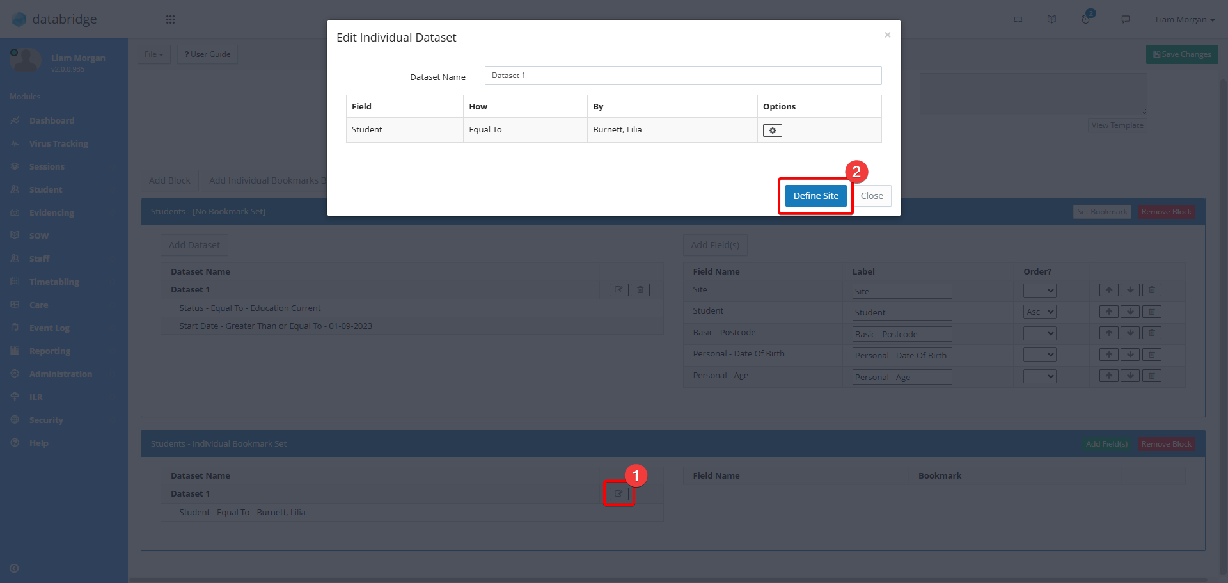Open the Order dropdown for Basic - Postcode

tap(1039, 333)
